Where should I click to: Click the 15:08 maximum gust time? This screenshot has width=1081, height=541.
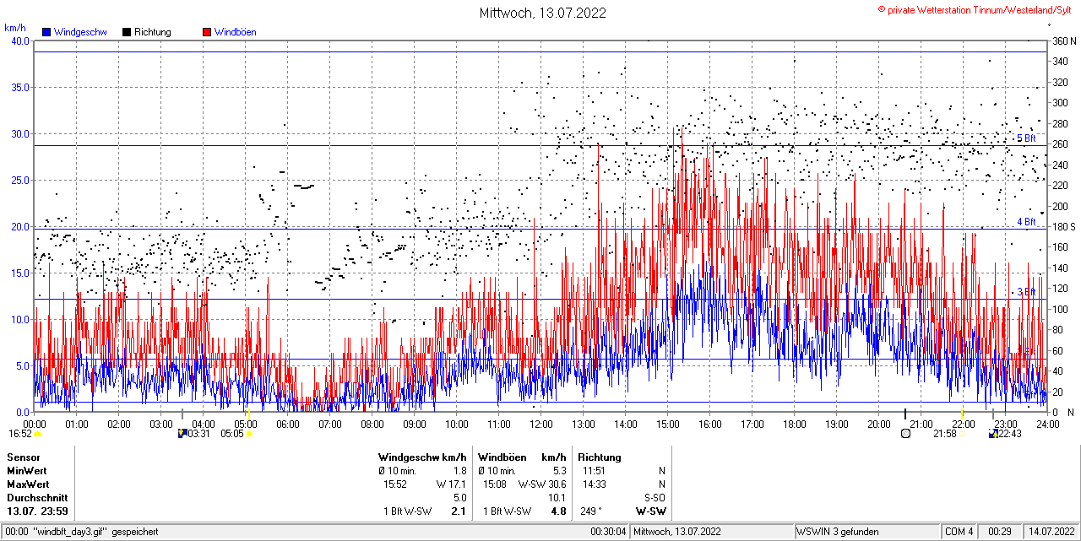(x=495, y=484)
